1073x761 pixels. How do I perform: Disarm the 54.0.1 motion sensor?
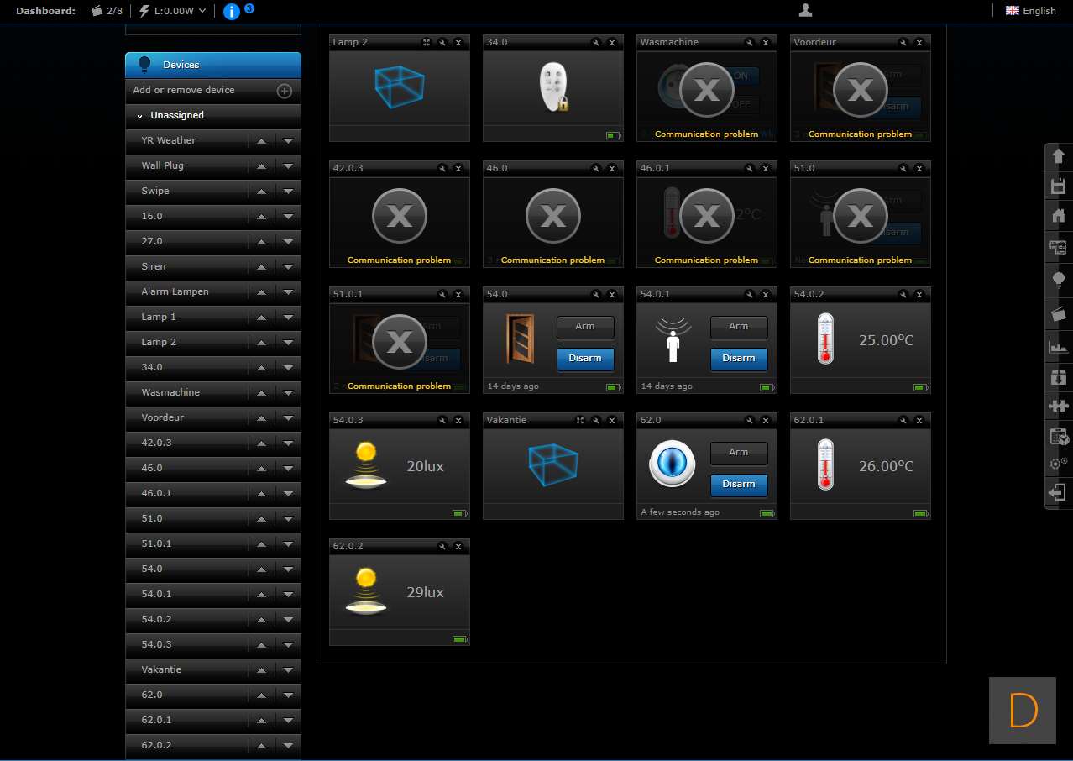[x=739, y=359]
